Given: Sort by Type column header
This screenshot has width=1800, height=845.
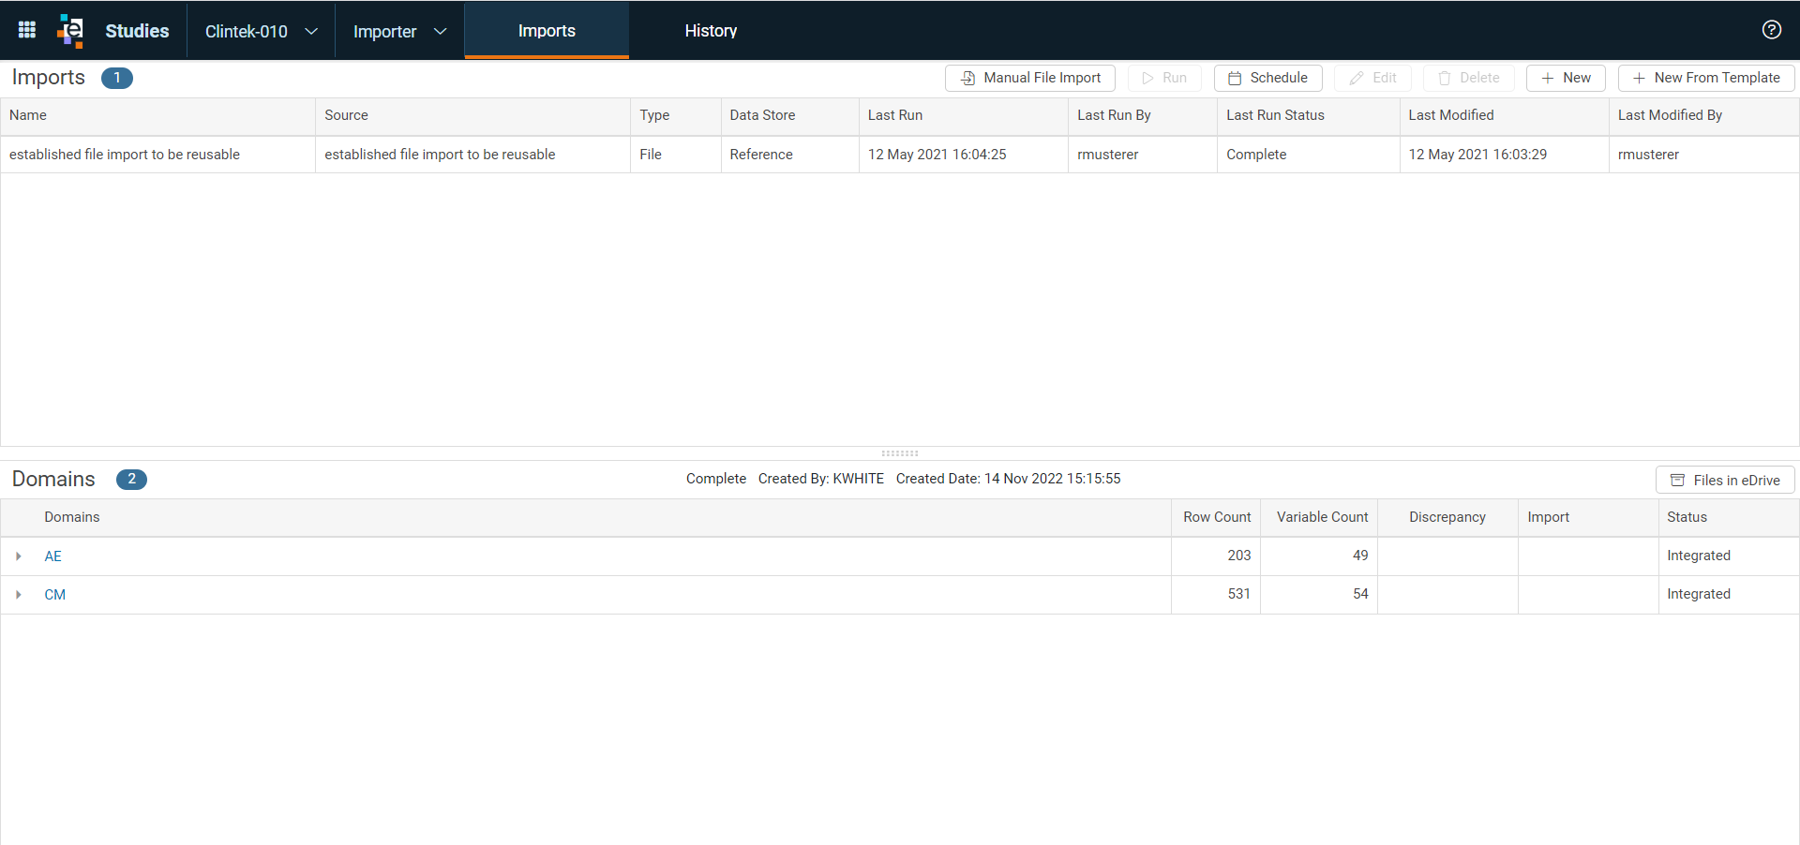Looking at the screenshot, I should [x=675, y=115].
